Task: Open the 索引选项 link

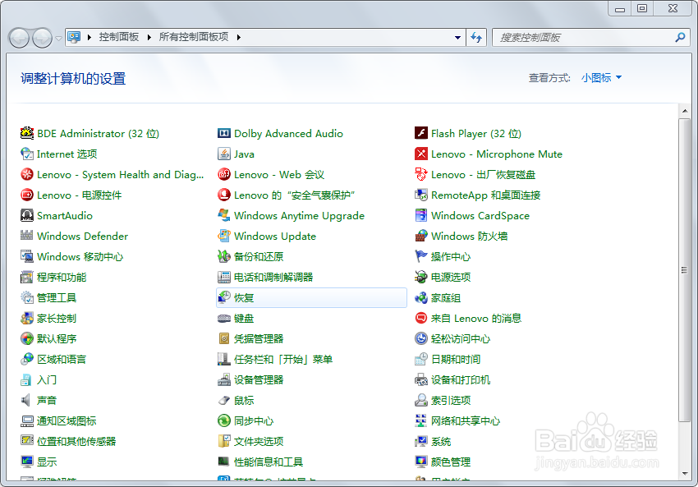Action: [451, 400]
